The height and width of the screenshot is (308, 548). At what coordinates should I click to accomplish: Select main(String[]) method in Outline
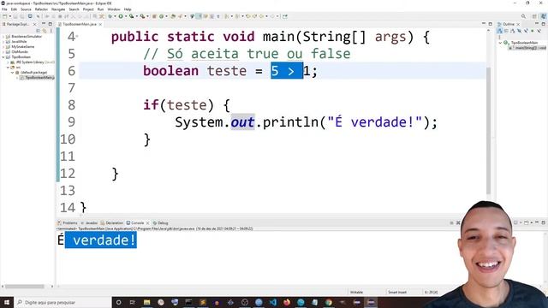click(x=527, y=48)
